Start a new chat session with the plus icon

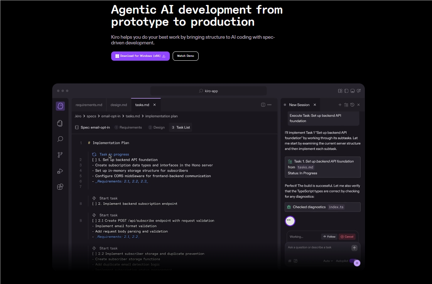(340, 105)
